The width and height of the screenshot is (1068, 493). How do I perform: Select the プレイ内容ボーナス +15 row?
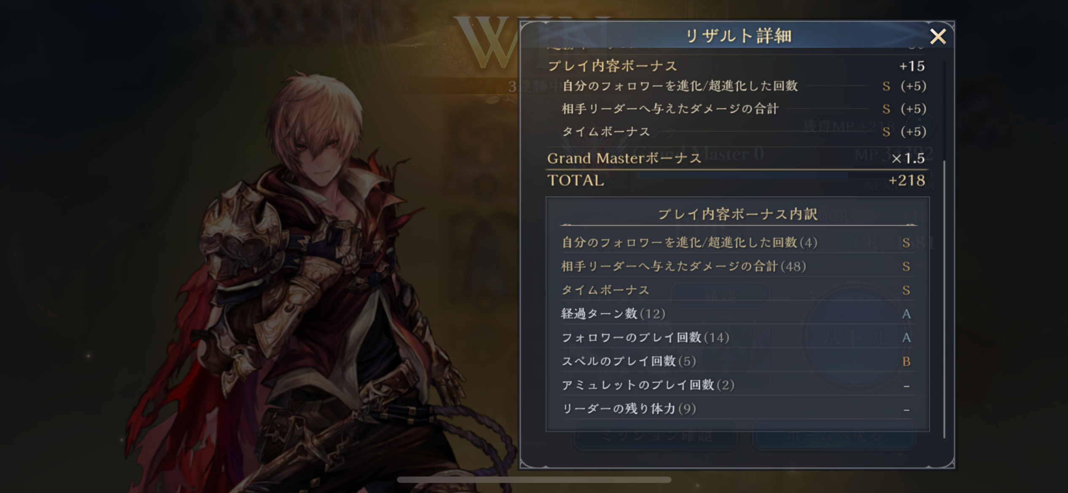(x=736, y=66)
